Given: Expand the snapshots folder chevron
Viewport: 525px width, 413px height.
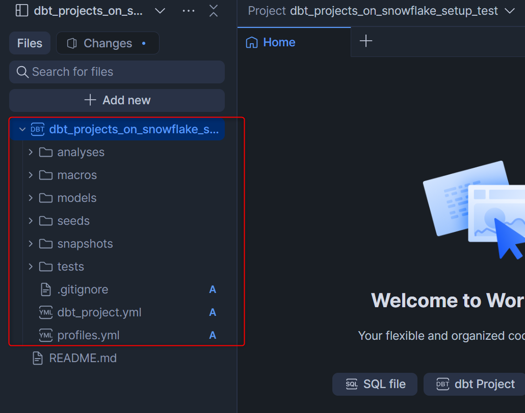Looking at the screenshot, I should (x=31, y=244).
